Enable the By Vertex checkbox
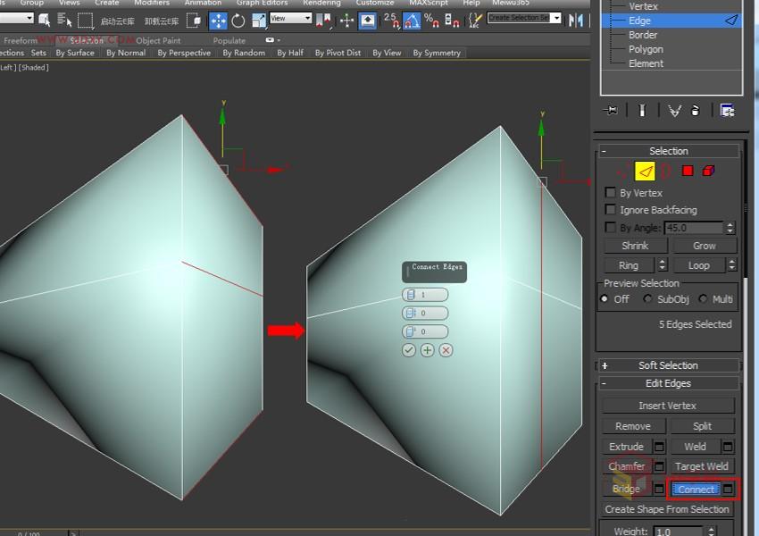 [611, 192]
